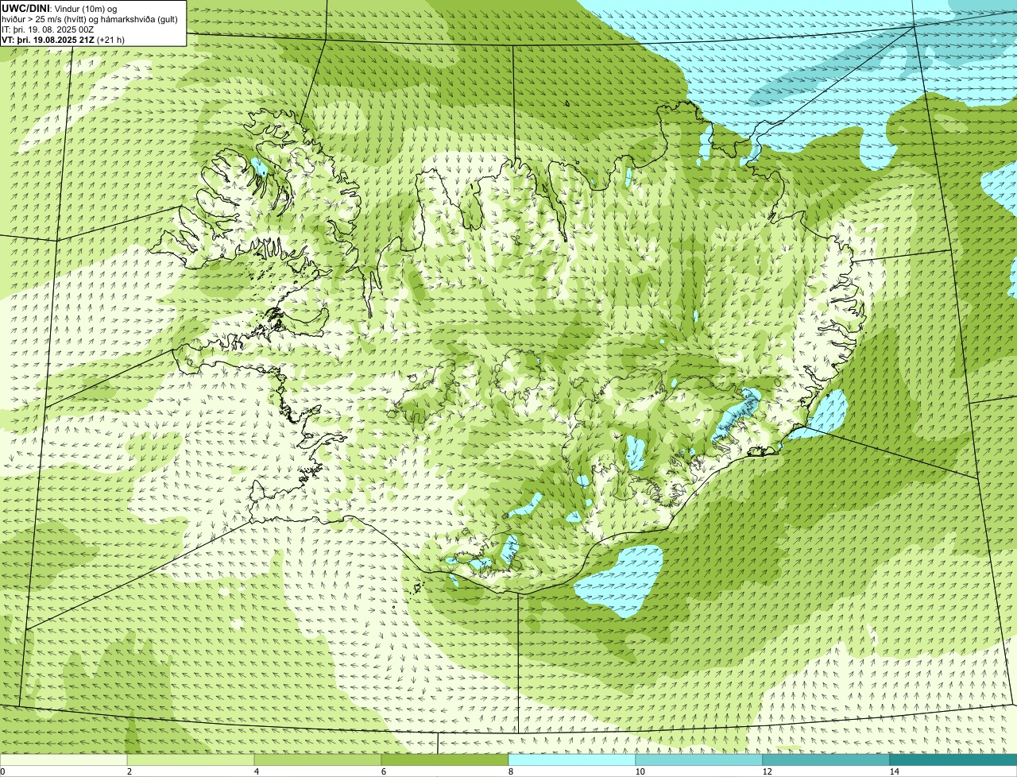Click the 10–12 turquoise legend segment

point(699,760)
